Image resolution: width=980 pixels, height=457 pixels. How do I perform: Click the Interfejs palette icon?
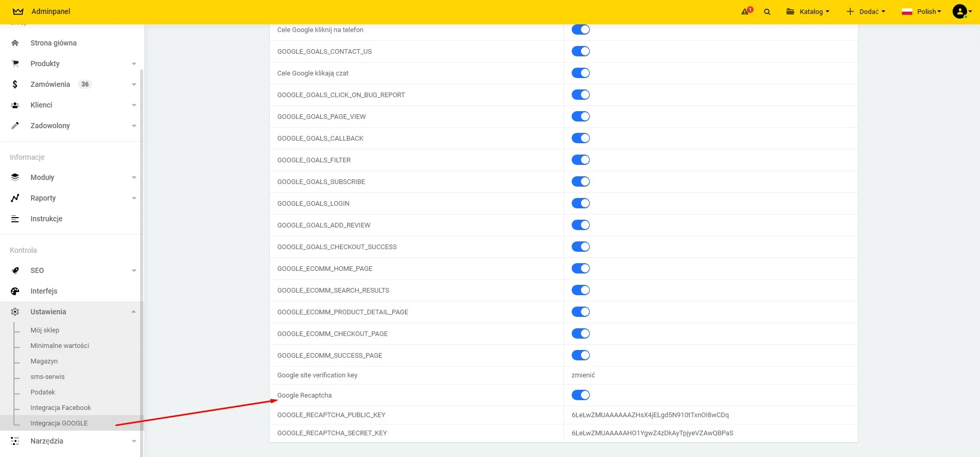pos(15,291)
